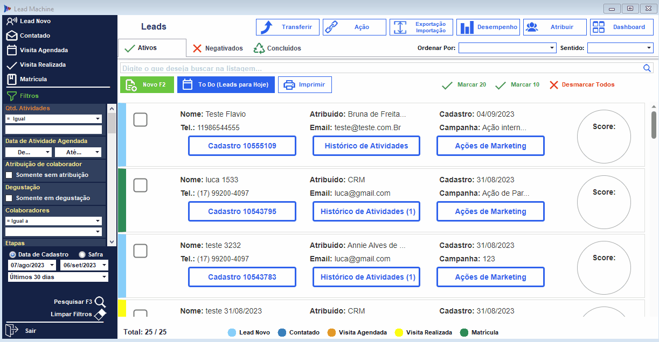Click the Atribuir people icon
659x342 pixels.
pyautogui.click(x=532, y=27)
